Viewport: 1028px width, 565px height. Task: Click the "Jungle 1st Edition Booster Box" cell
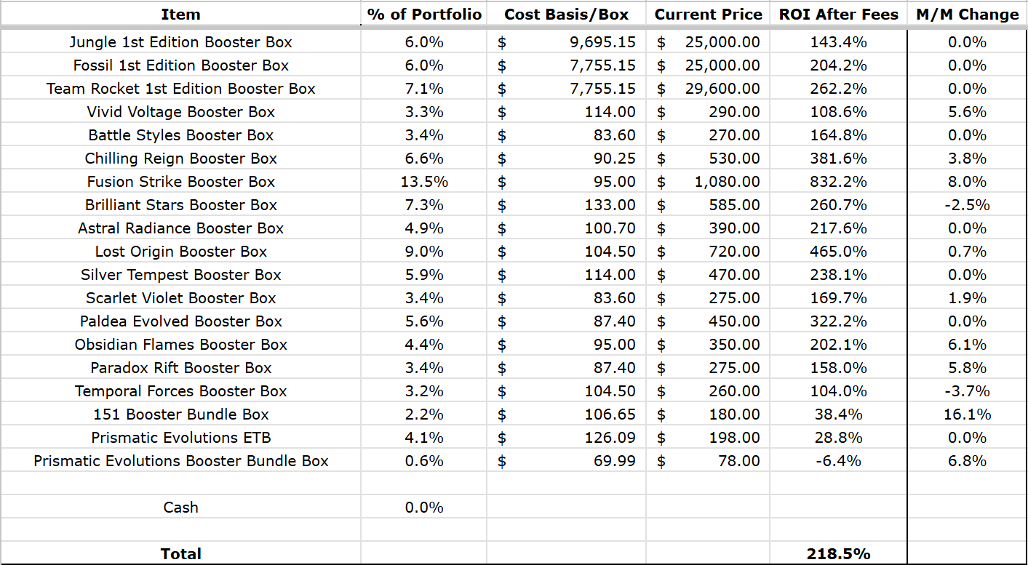click(x=180, y=42)
